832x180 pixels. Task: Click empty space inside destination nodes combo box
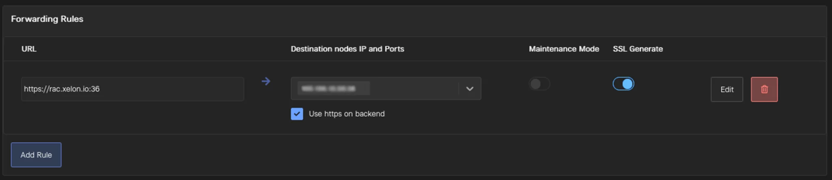(x=414, y=89)
